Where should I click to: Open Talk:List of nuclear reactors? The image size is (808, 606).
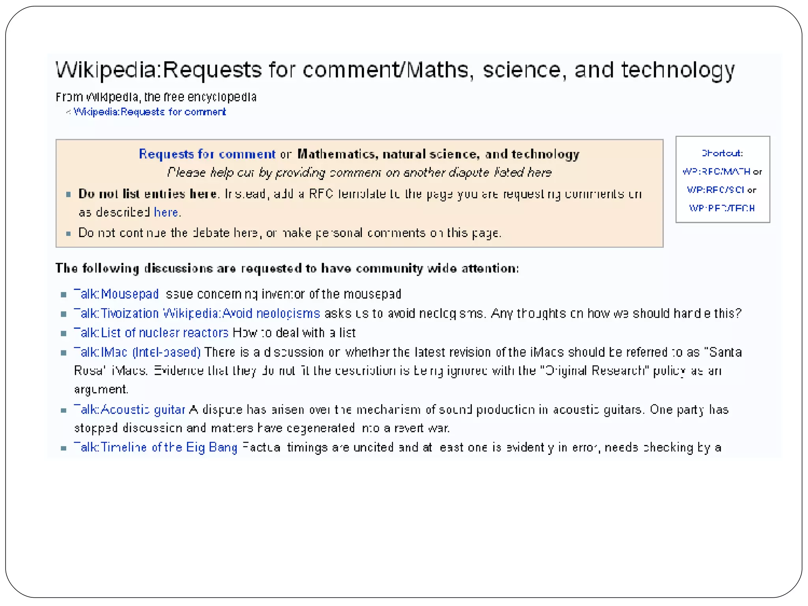pyautogui.click(x=151, y=333)
